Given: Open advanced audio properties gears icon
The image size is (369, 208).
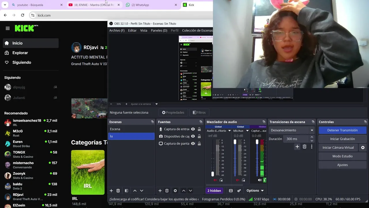Looking at the screenshot, I should coord(239,191).
